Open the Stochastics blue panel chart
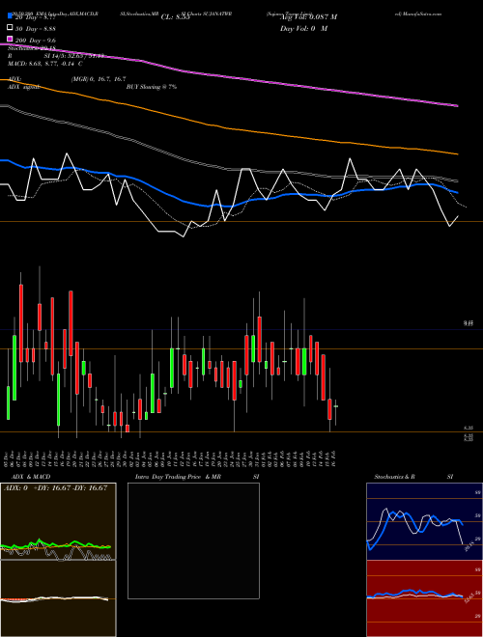Image resolution: width=483 pixels, height=637 pixels. click(x=424, y=521)
